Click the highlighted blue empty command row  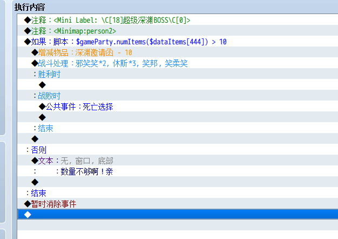coord(162,215)
